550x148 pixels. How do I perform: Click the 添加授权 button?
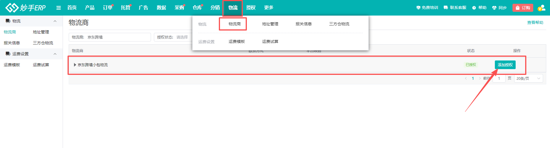[x=505, y=65]
